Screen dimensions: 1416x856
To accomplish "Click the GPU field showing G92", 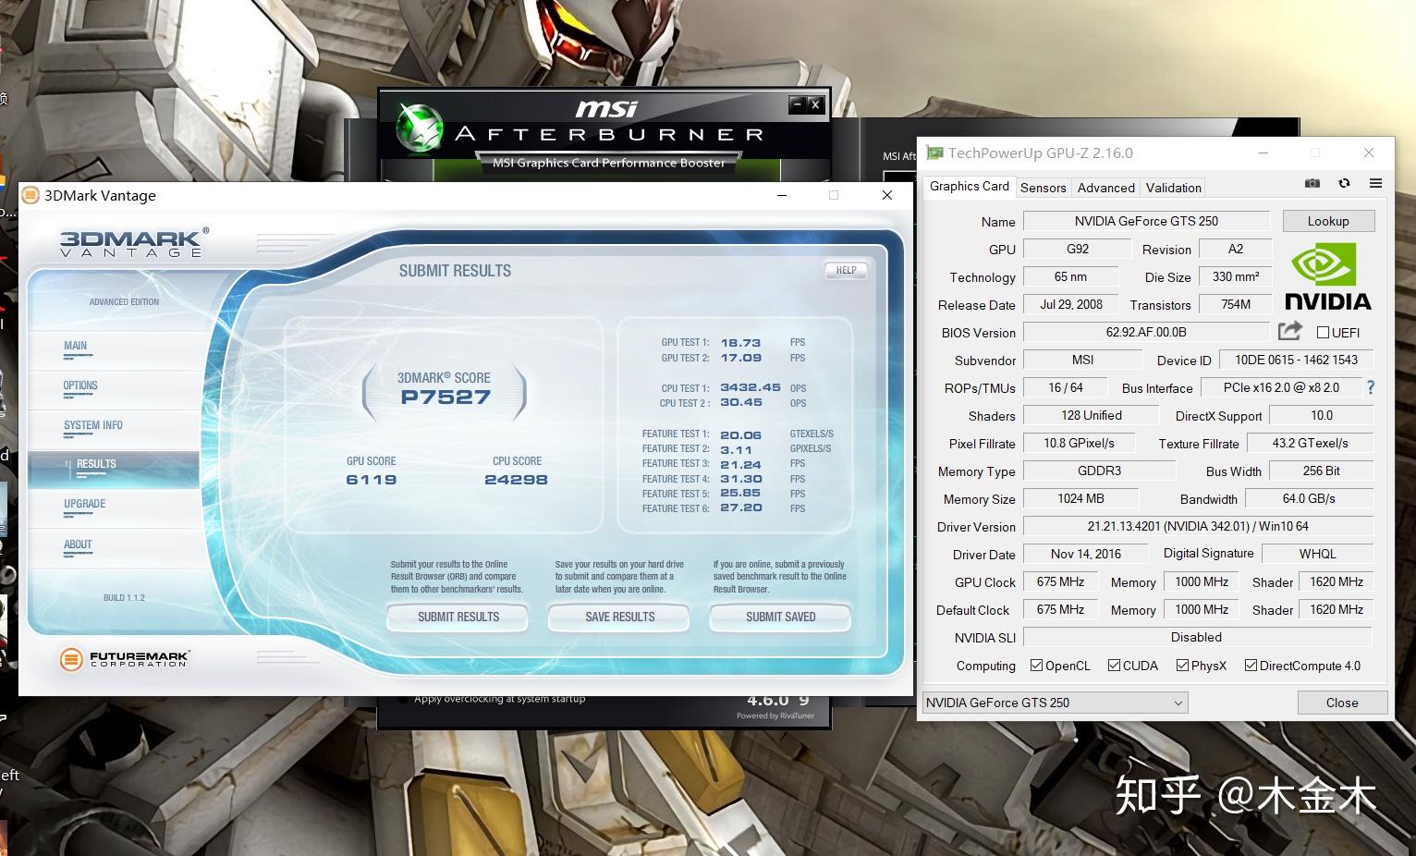I will click(x=1078, y=249).
